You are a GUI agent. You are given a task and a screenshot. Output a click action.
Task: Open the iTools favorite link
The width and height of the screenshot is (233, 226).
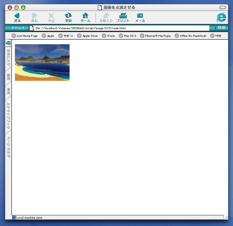pos(108,36)
